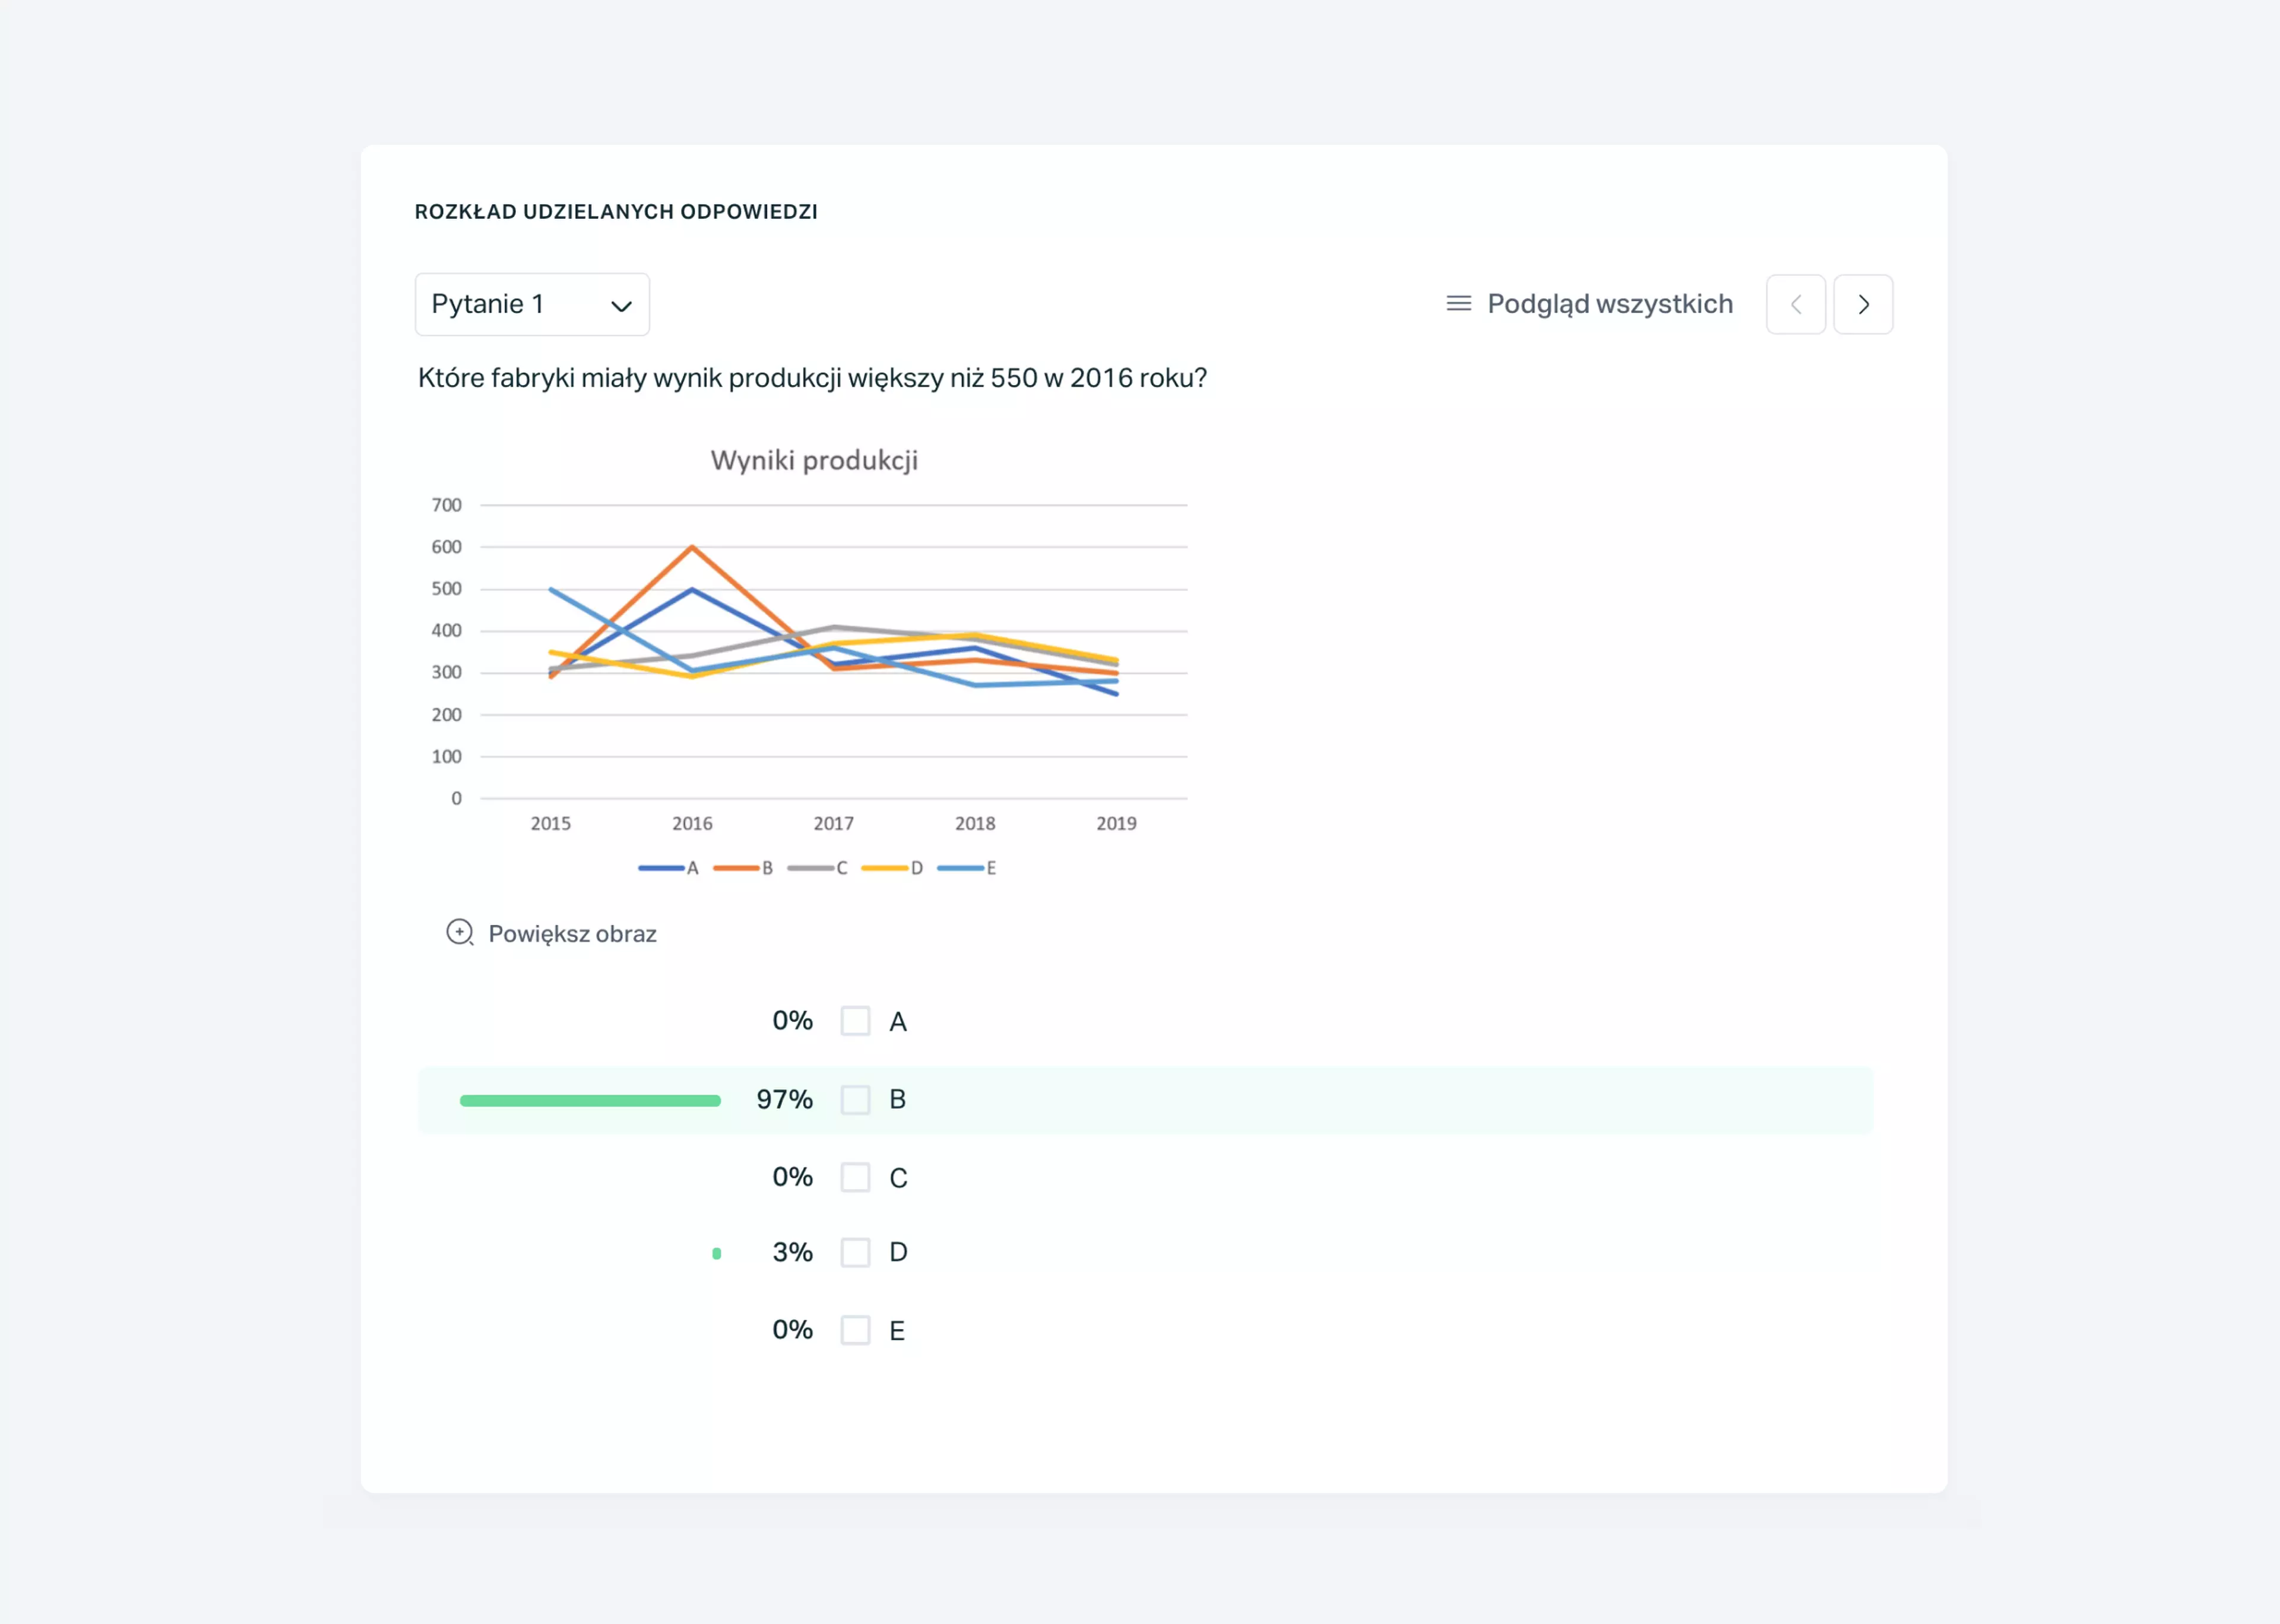Click legend entry A in chart
Viewport: 2280px width, 1624px height.
tap(669, 868)
